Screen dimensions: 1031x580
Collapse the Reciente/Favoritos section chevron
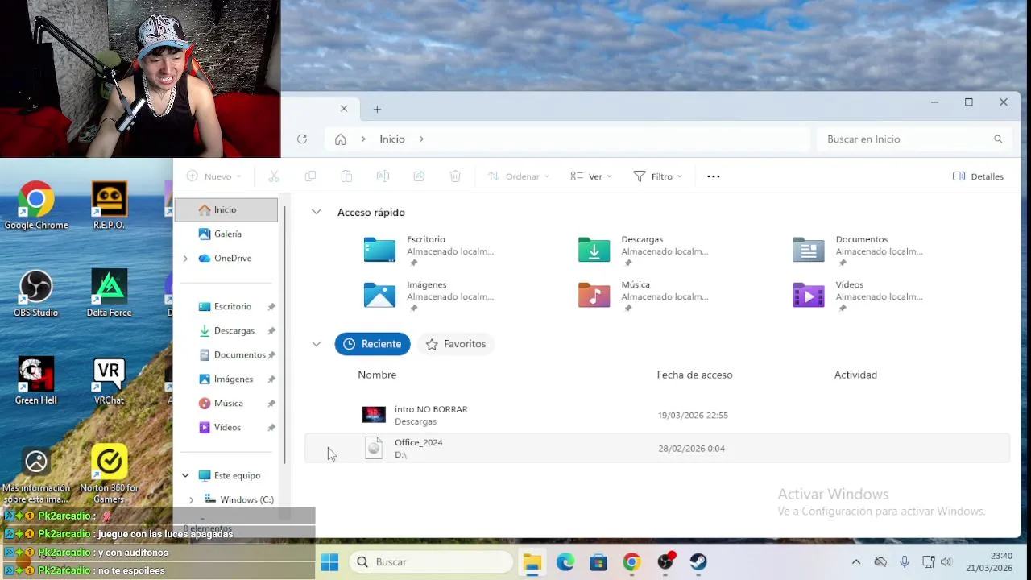point(317,344)
